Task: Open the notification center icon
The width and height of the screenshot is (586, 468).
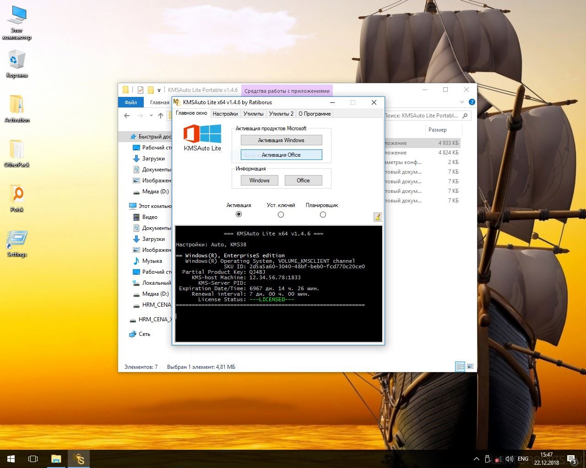Action: coord(571,459)
